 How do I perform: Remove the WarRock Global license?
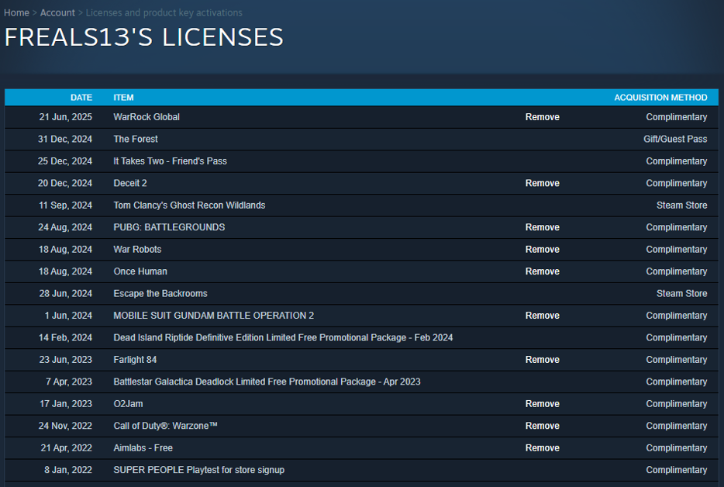click(542, 117)
